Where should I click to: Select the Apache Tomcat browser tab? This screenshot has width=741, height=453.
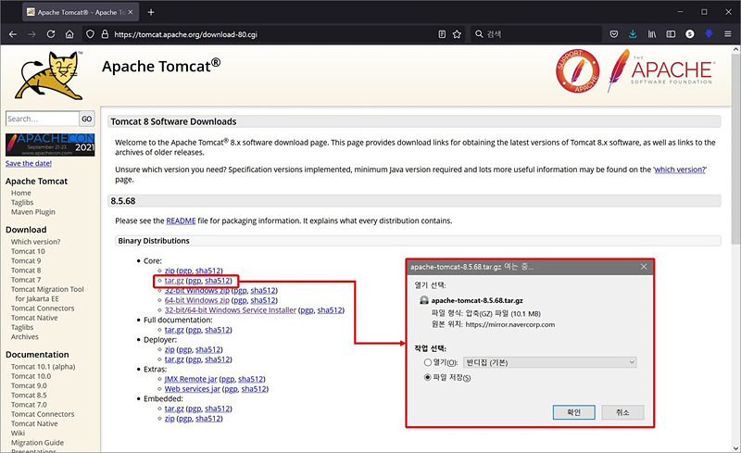tap(81, 12)
